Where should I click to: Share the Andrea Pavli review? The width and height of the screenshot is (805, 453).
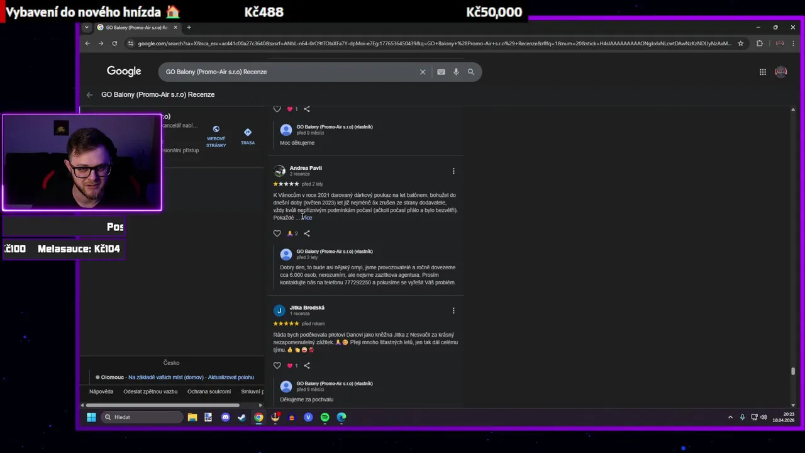[x=307, y=233]
